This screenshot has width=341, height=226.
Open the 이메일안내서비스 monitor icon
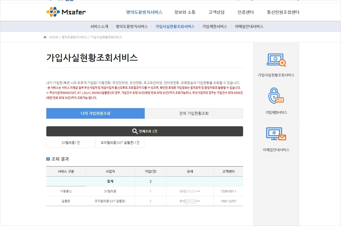[276, 134]
